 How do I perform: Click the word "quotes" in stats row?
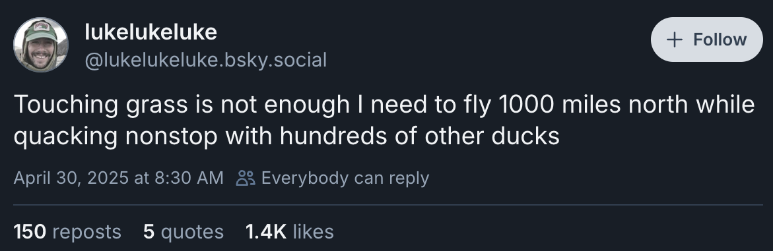[192, 233]
